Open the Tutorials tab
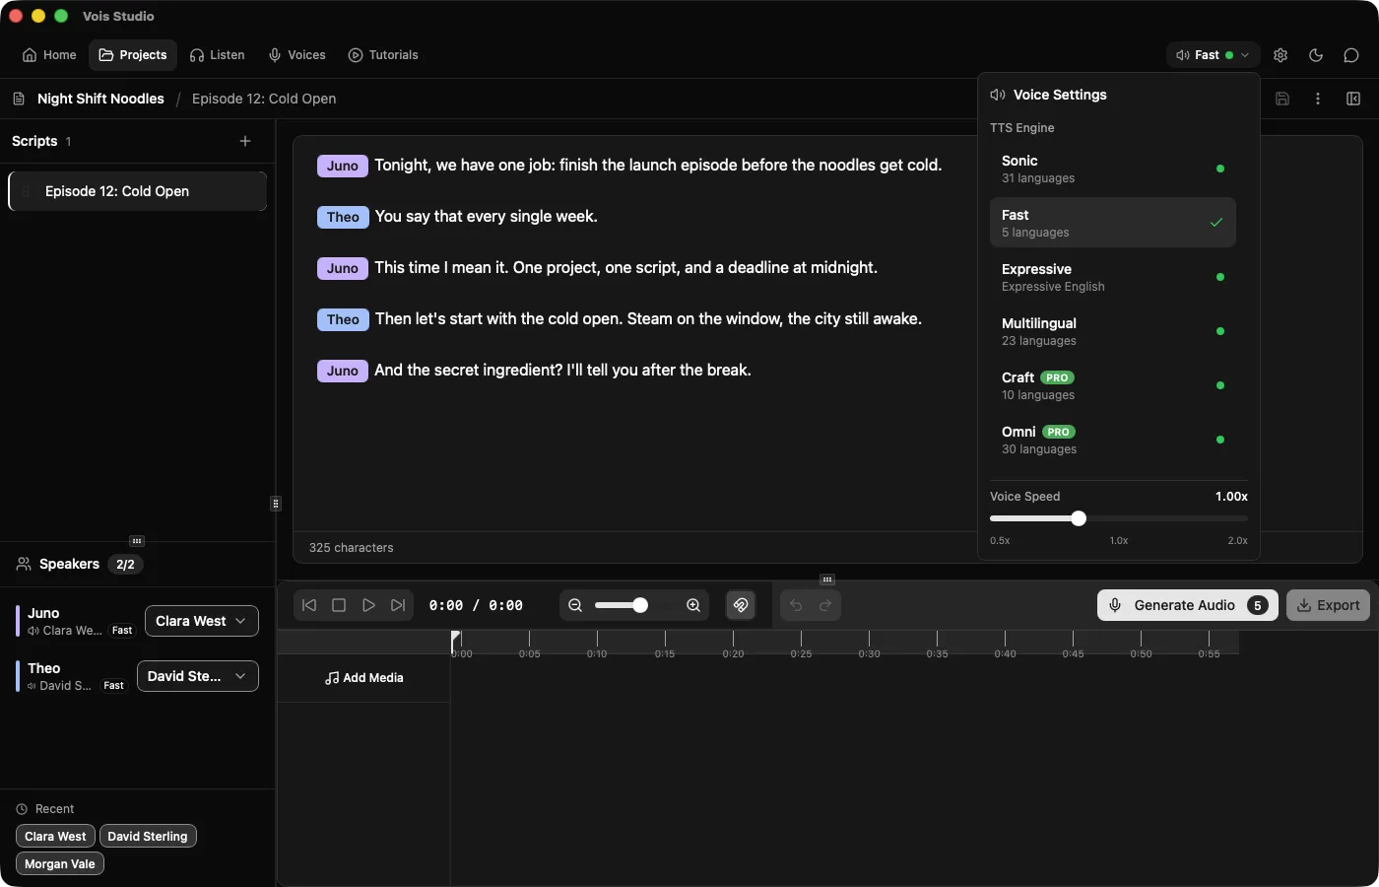Screen dimensions: 1379x887 tap(383, 55)
